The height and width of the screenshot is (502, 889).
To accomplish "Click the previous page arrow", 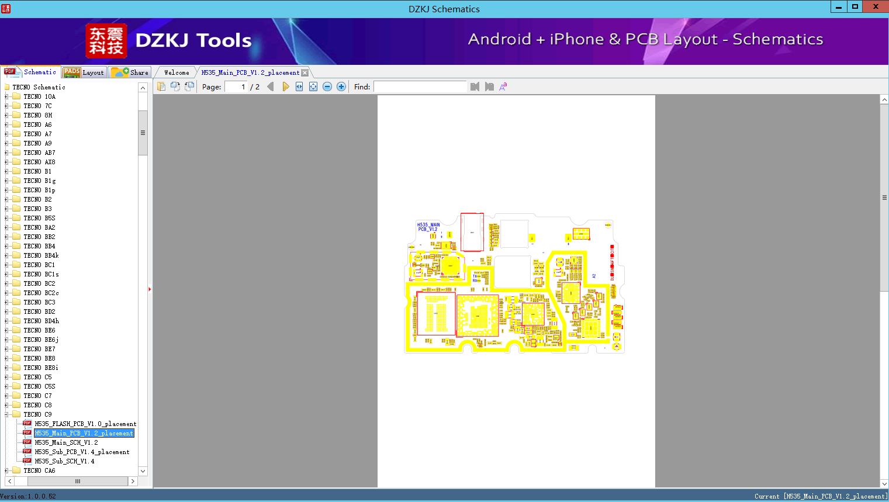I will pos(270,86).
